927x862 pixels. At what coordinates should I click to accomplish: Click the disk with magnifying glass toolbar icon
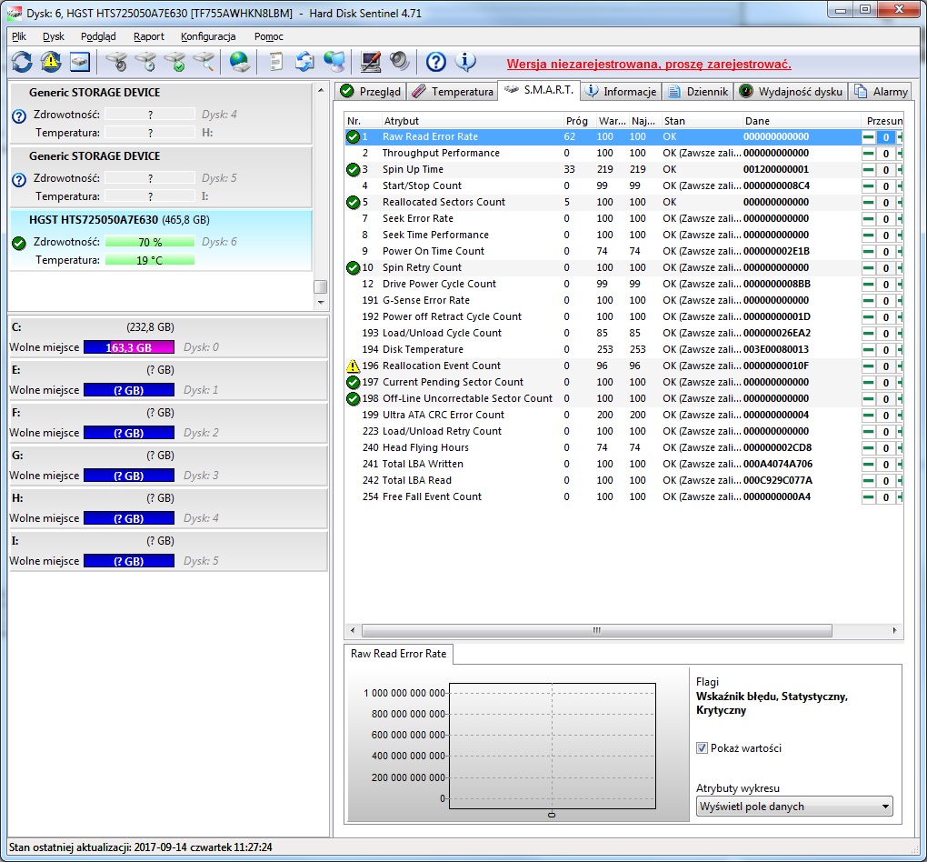pos(204,62)
